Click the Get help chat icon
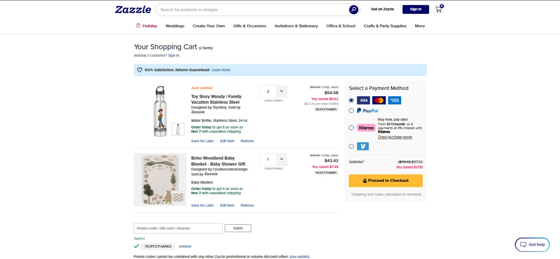 point(523,244)
